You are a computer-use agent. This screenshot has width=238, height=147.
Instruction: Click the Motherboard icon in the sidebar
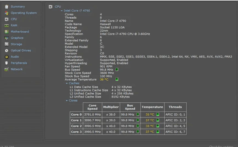[x=7, y=32]
